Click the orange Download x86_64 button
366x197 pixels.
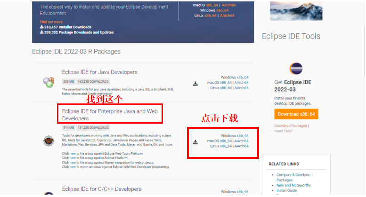[x=296, y=114]
